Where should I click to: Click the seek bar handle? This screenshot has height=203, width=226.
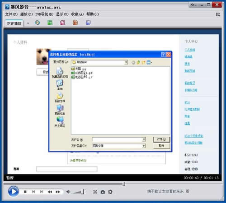(x=124, y=184)
